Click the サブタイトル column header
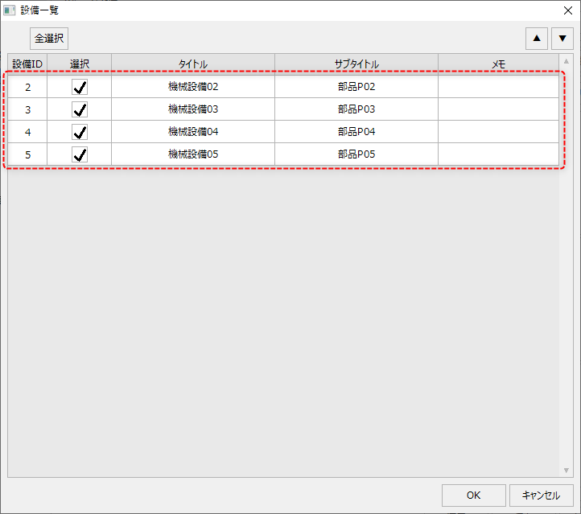This screenshot has width=581, height=514. (x=356, y=64)
